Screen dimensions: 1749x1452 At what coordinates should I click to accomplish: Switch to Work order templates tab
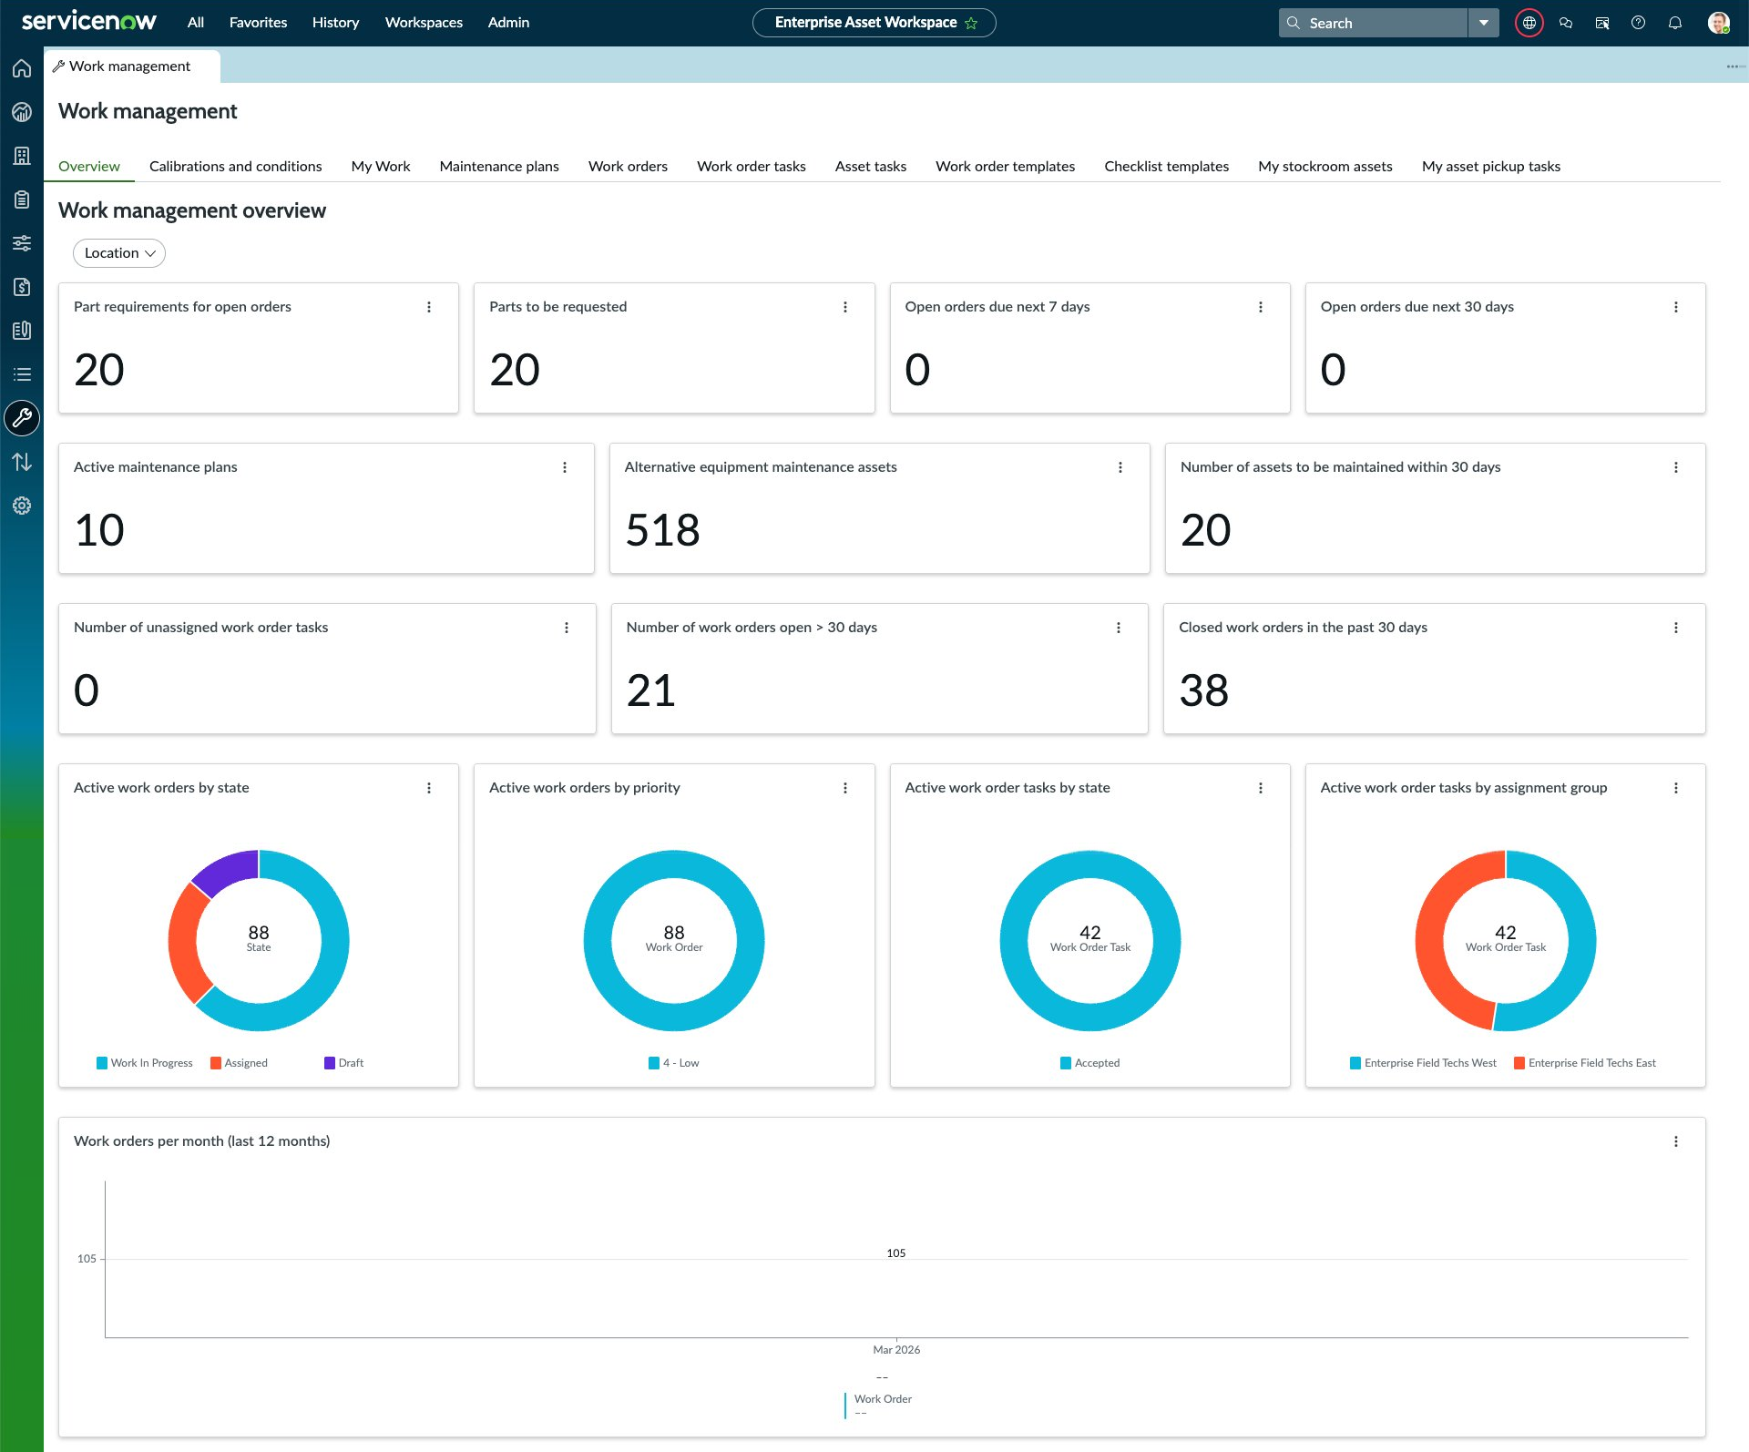[1005, 166]
